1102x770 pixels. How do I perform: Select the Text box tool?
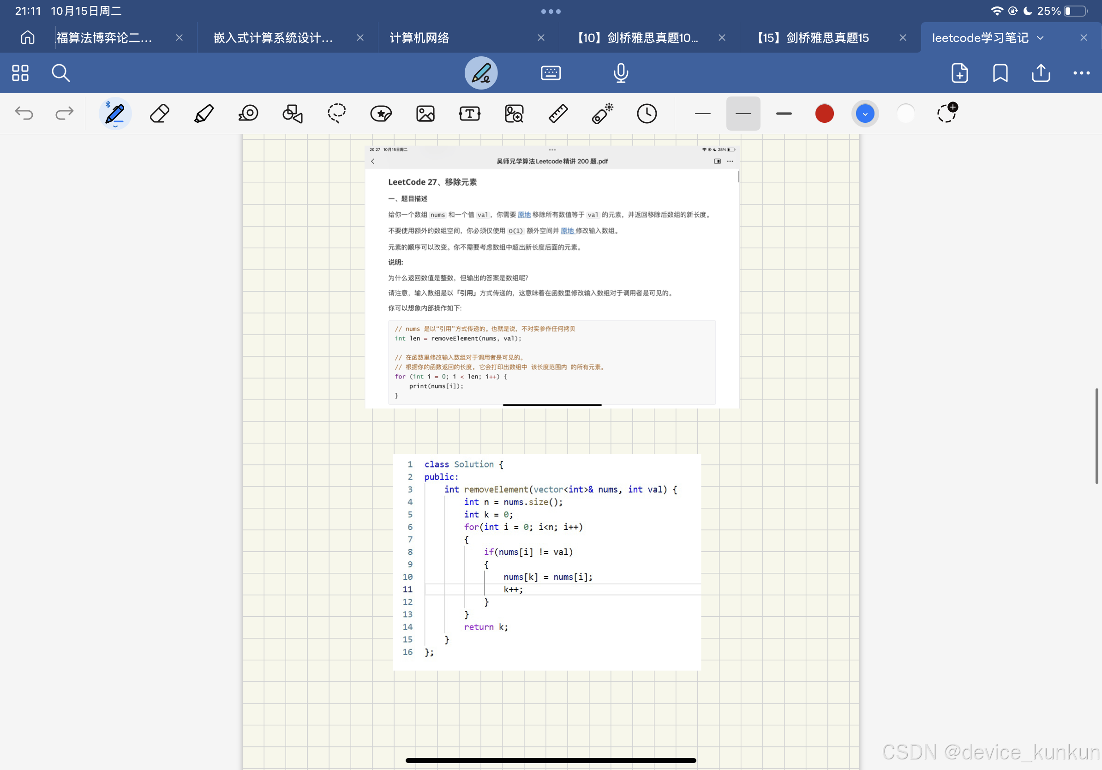pyautogui.click(x=469, y=114)
